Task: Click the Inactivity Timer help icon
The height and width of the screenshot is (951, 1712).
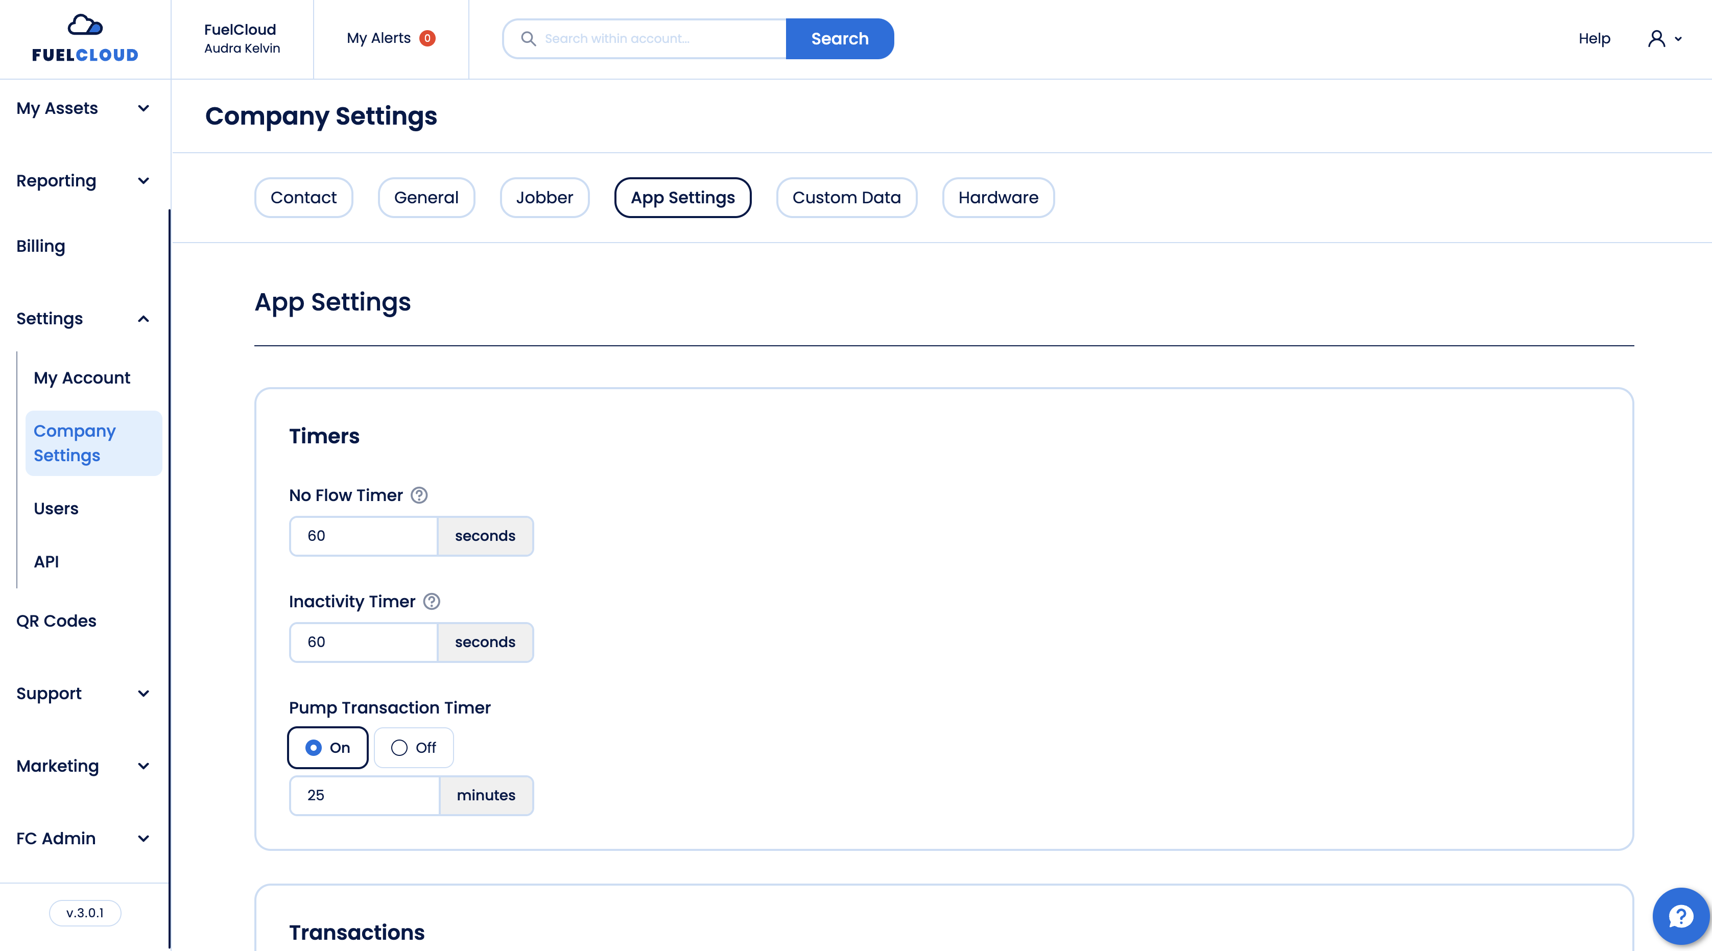Action: tap(432, 602)
